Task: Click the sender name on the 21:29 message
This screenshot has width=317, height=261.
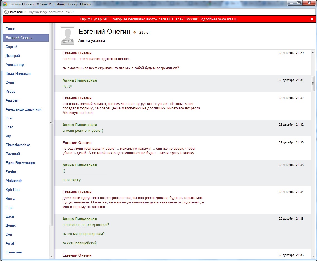Action: pyautogui.click(x=77, y=53)
